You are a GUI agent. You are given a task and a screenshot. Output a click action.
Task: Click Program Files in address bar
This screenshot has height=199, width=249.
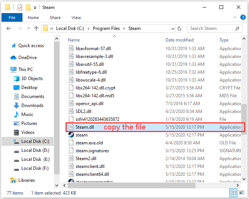click(x=106, y=28)
